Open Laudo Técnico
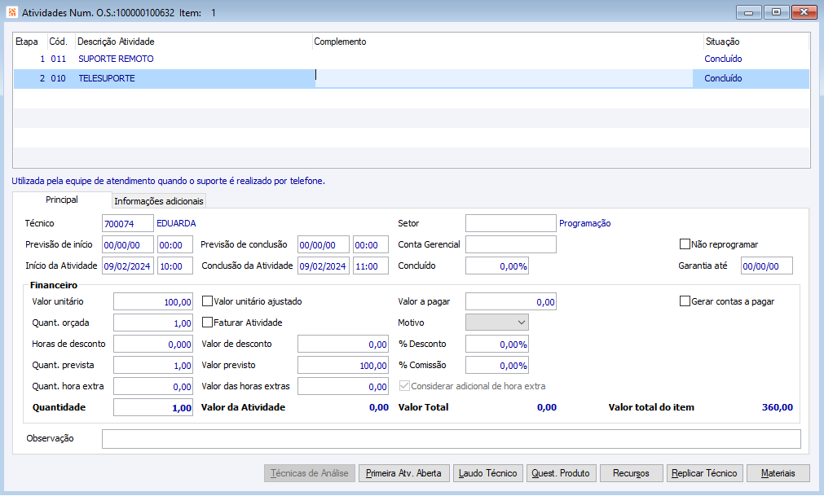Image resolution: width=824 pixels, height=496 pixels. (x=487, y=473)
